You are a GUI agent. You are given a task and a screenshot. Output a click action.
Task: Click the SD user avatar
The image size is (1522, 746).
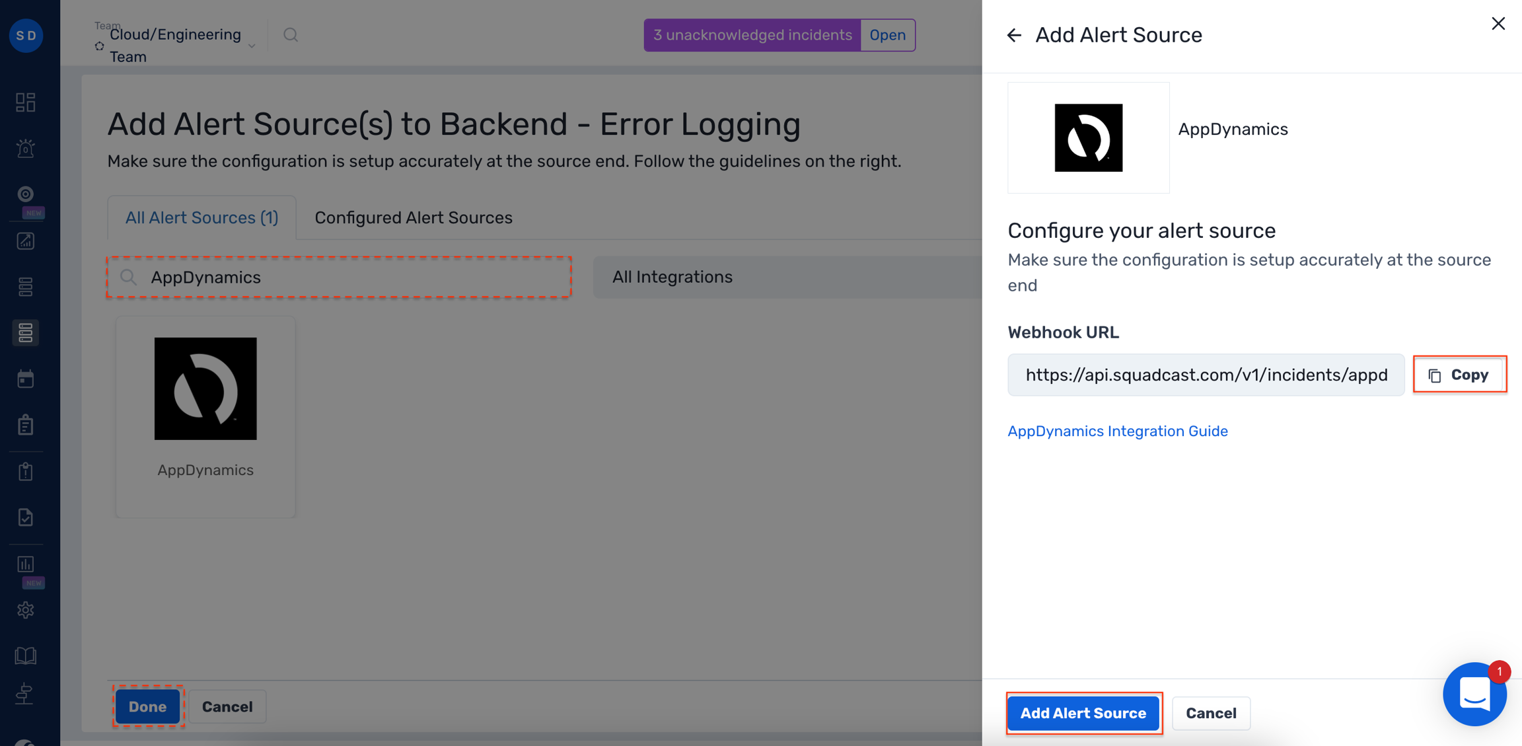(26, 35)
